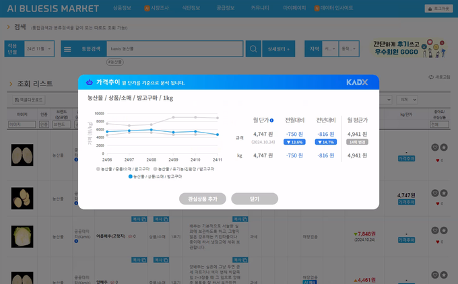Click the cabbage thumbnail in 여름배추 row

22,236
